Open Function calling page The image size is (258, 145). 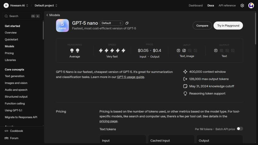tap(15, 103)
